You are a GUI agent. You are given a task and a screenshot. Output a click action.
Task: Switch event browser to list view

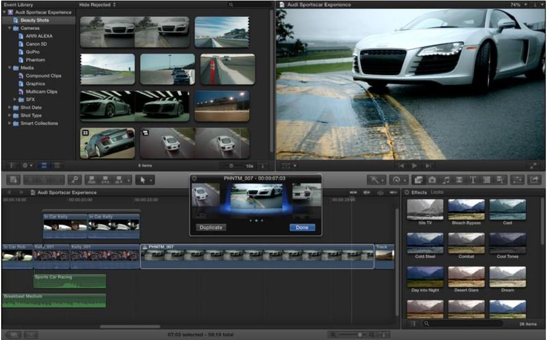tap(57, 165)
